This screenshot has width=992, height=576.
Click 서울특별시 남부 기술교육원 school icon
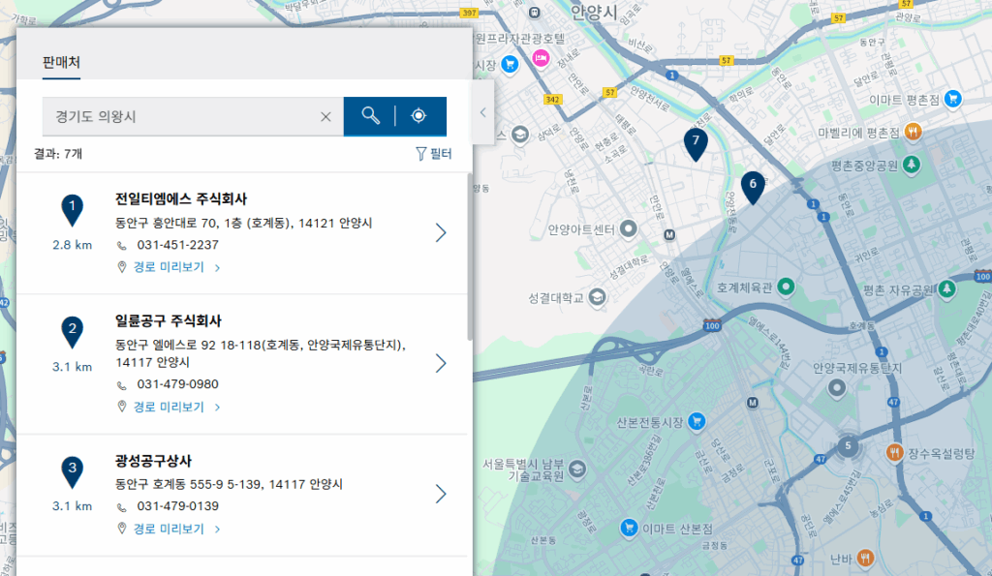pyautogui.click(x=576, y=470)
